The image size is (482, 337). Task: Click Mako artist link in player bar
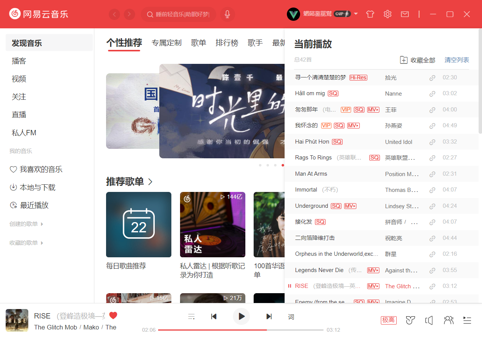point(91,327)
